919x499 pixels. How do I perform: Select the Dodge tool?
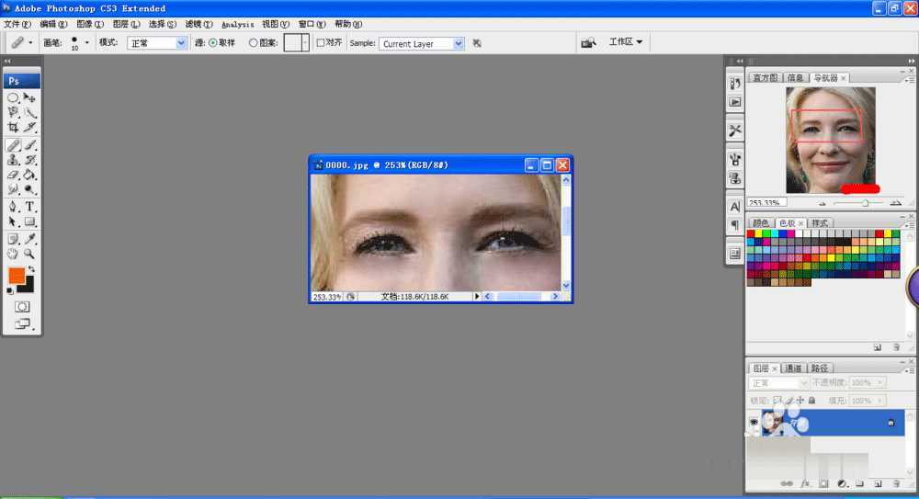coord(29,189)
